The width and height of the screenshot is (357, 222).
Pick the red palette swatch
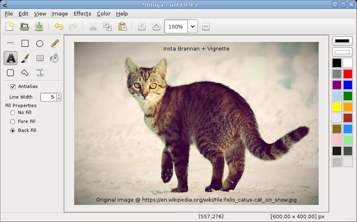tap(348, 74)
